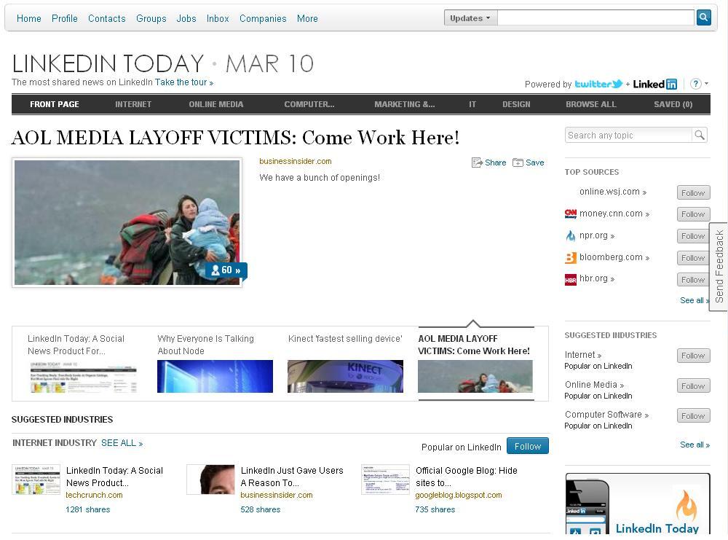The height and width of the screenshot is (540, 728).
Task: Click the help question mark icon
Action: 695,84
